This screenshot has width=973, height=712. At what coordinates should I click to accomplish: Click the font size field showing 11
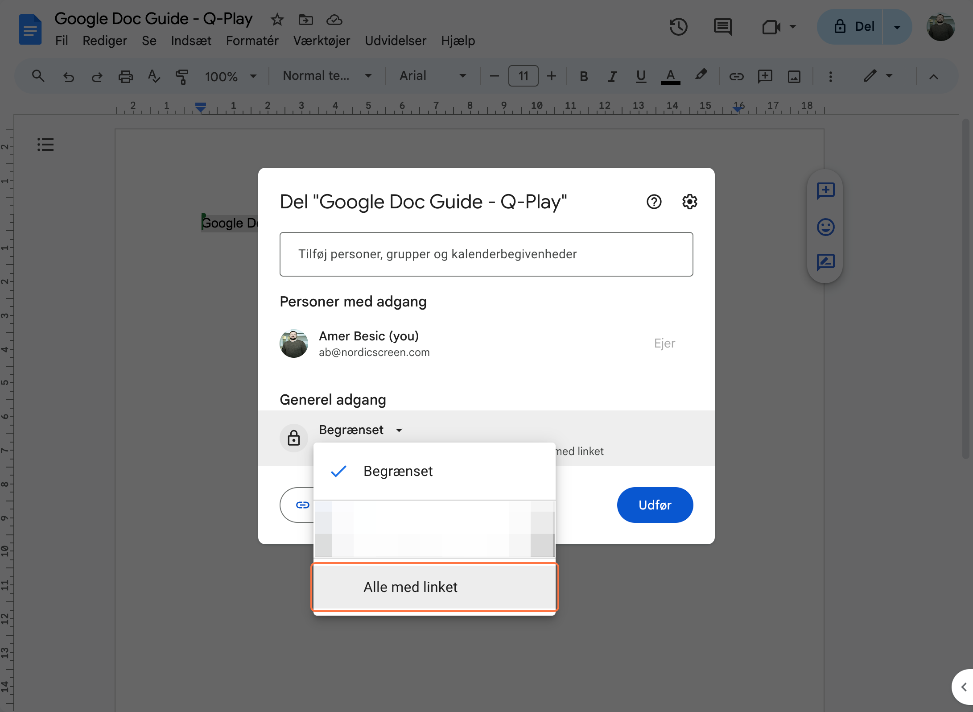(x=523, y=76)
